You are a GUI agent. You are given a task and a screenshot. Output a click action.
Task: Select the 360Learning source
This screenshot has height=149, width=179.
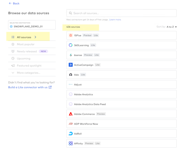click(121, 45)
